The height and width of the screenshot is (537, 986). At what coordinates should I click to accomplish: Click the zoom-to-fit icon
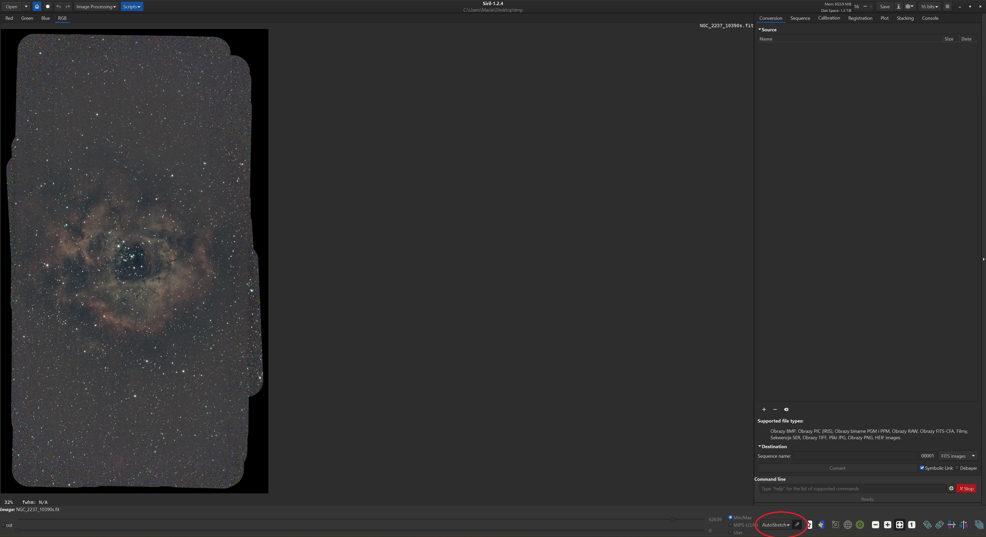(x=899, y=525)
